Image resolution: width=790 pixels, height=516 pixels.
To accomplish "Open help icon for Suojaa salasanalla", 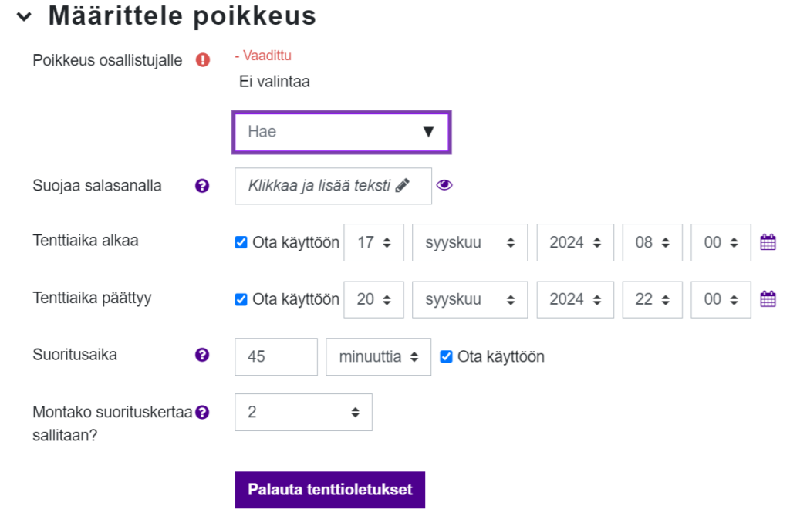I will coord(202,186).
